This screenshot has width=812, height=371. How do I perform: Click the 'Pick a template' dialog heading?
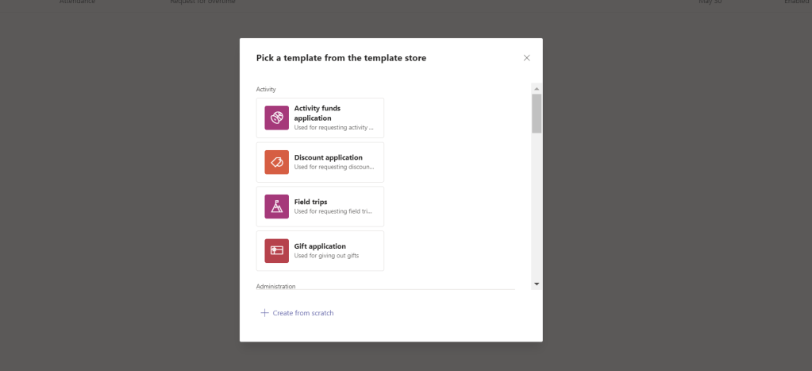341,58
